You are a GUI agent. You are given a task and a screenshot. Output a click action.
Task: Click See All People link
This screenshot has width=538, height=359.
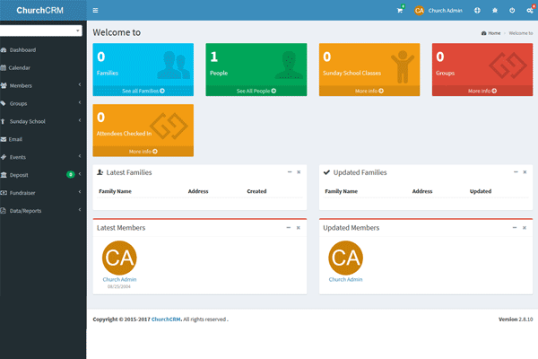pos(256,91)
